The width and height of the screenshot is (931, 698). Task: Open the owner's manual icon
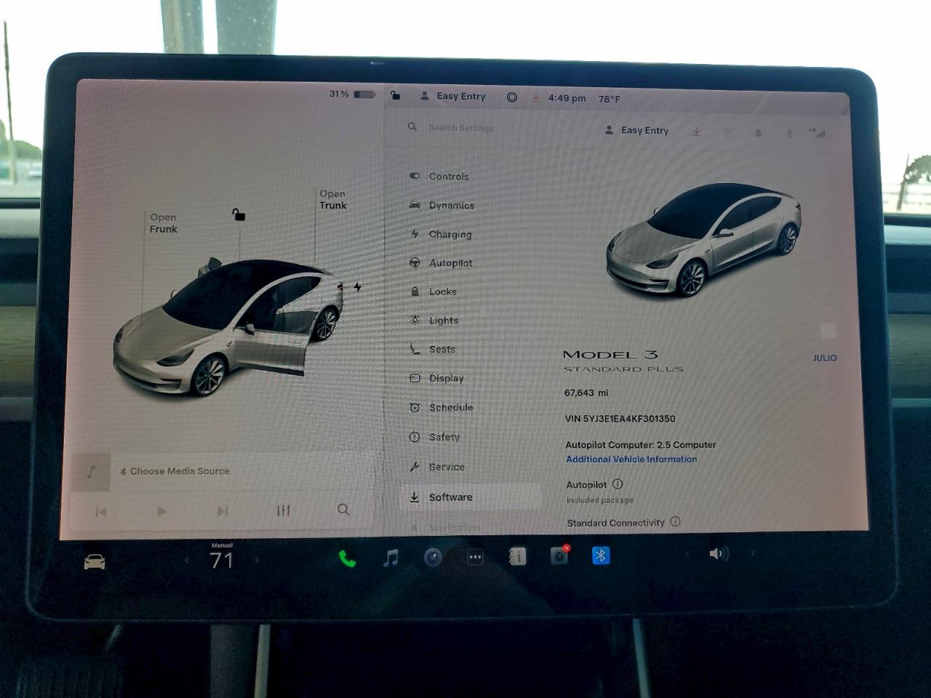[517, 557]
